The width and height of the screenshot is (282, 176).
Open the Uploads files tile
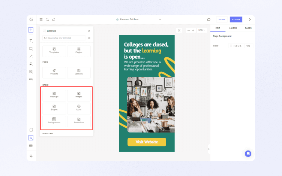tap(79, 73)
